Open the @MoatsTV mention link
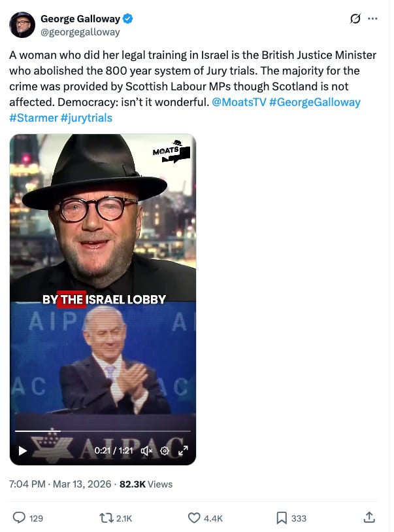The height and width of the screenshot is (532, 394). (x=239, y=102)
